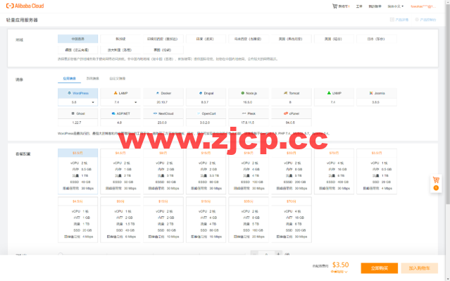Switch to the 应用镜像 tab
The width and height of the screenshot is (450, 281).
(x=70, y=78)
